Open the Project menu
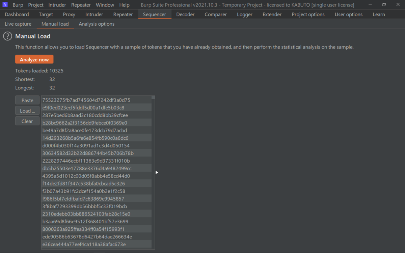 [36, 5]
